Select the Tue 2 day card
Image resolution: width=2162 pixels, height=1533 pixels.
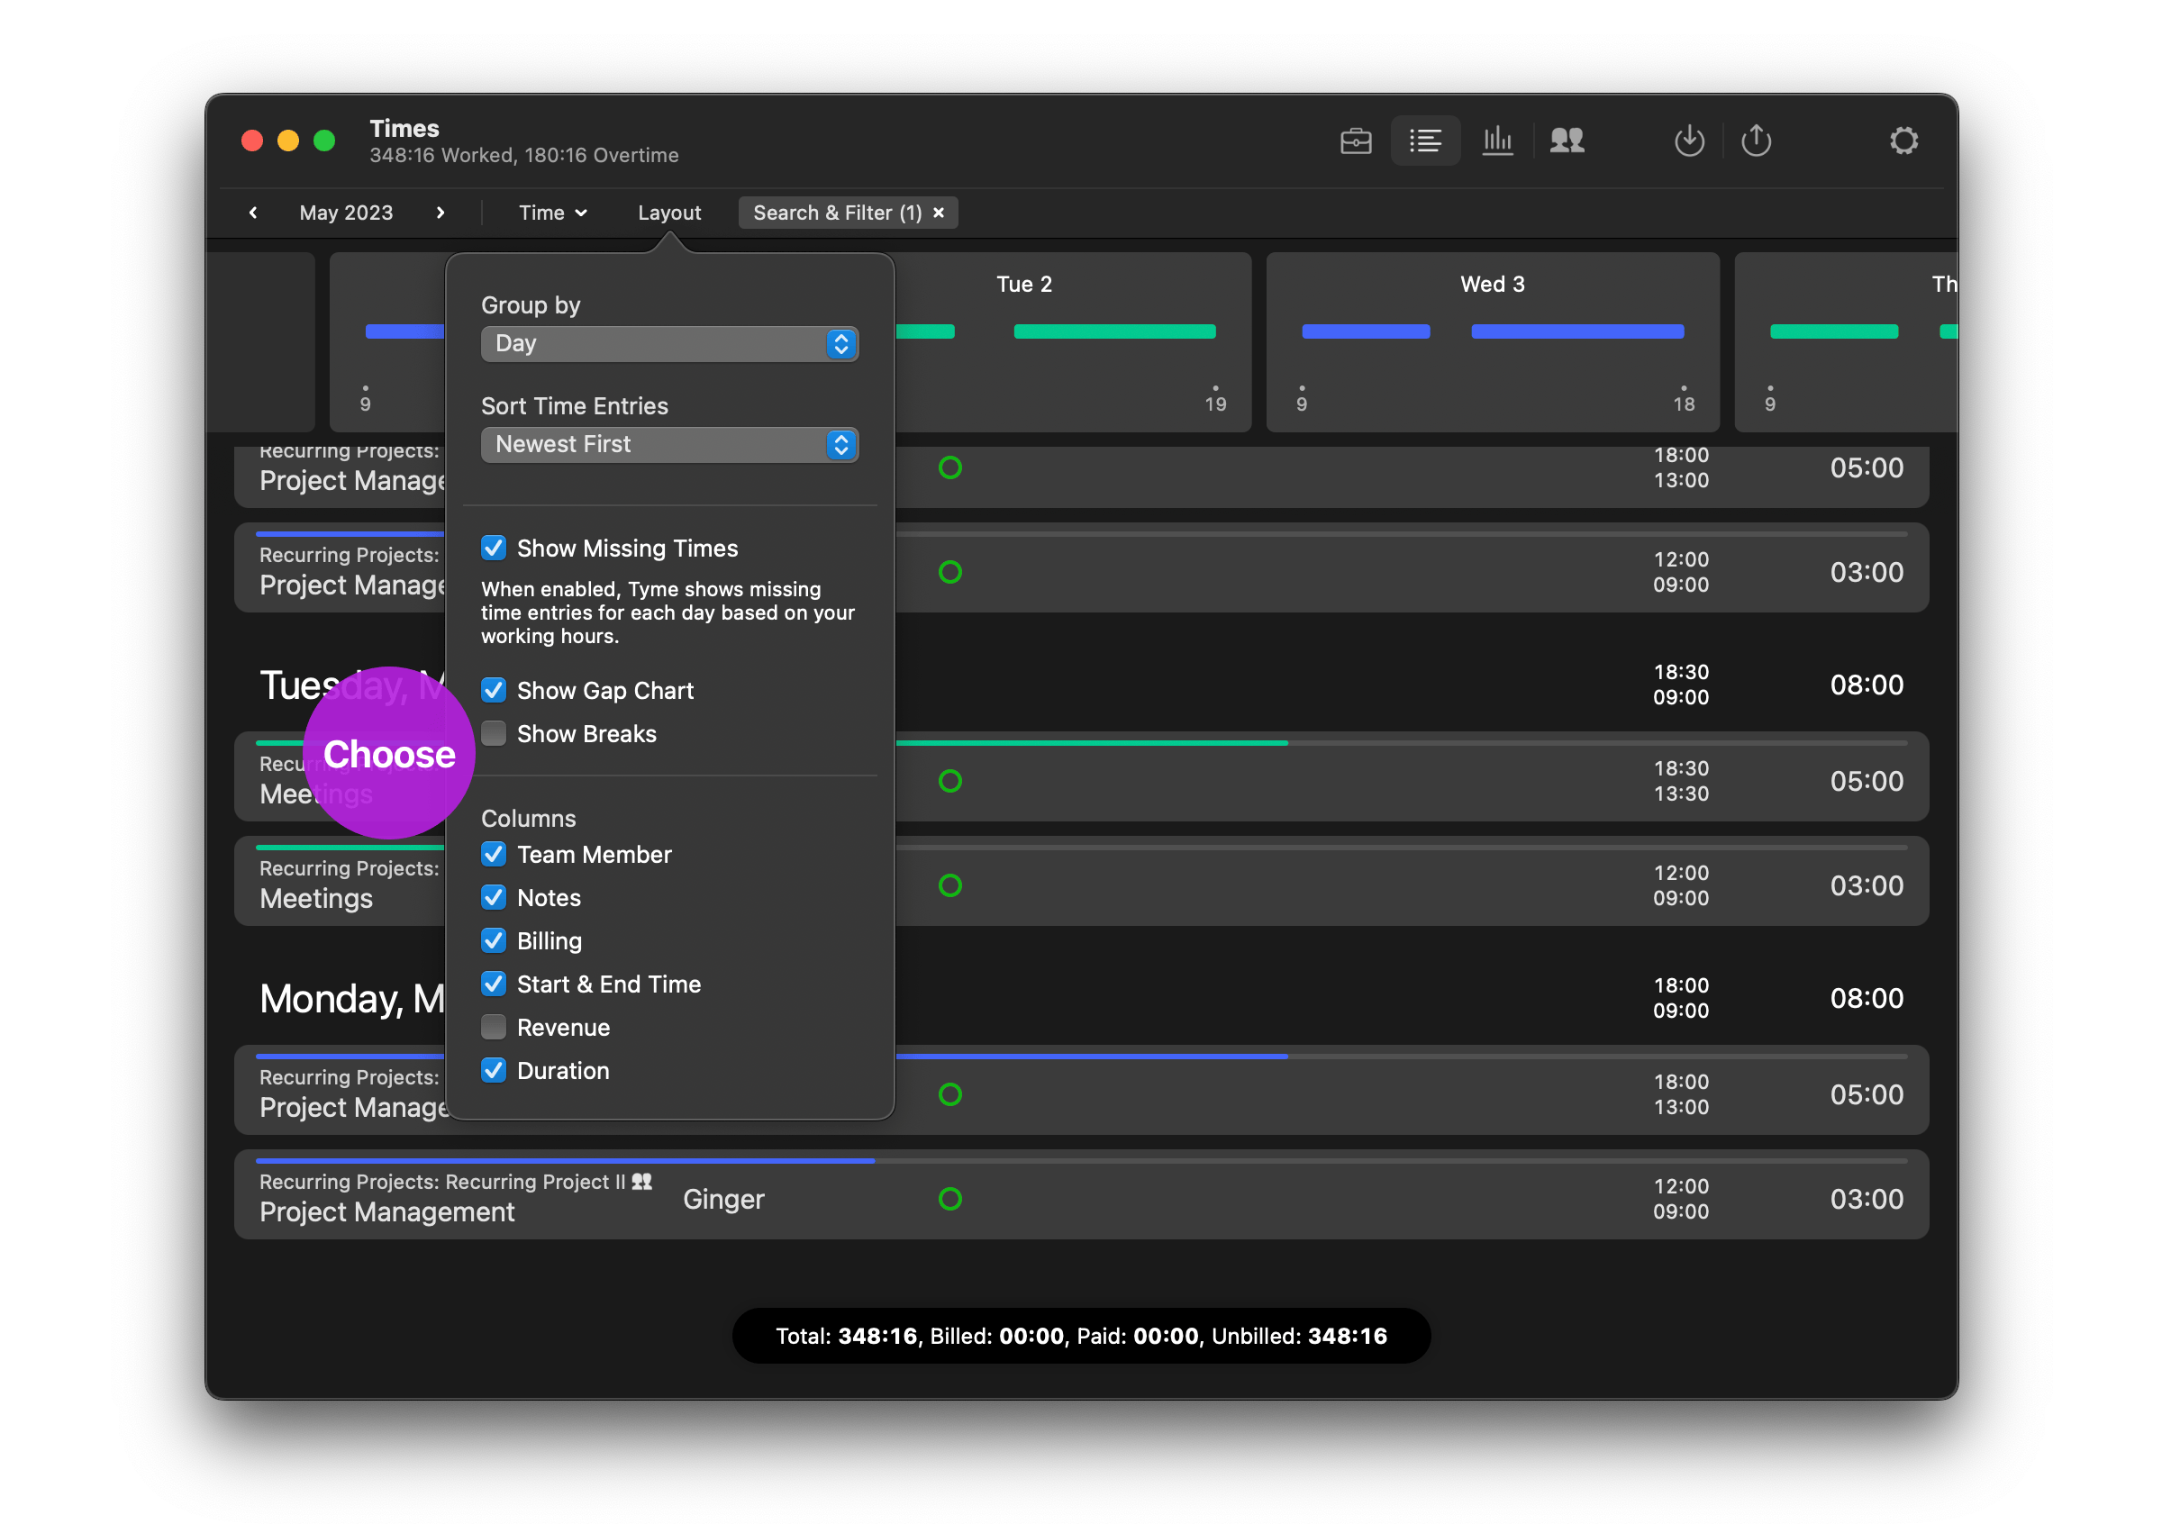(1072, 341)
